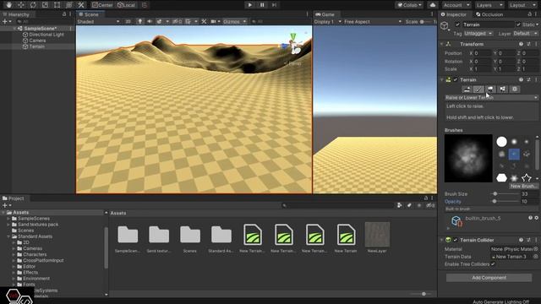
Task: Collapse SampleScene in Hierarchy
Action: coord(14,29)
